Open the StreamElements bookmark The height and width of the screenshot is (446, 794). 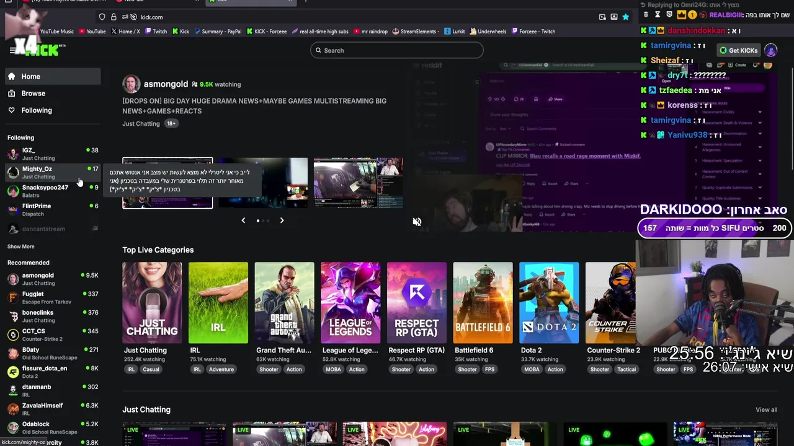point(415,31)
